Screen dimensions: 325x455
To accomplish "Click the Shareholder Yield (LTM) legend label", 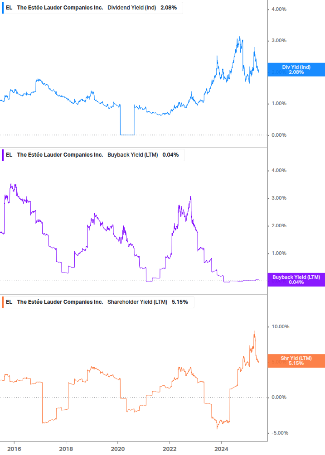I will click(137, 302).
